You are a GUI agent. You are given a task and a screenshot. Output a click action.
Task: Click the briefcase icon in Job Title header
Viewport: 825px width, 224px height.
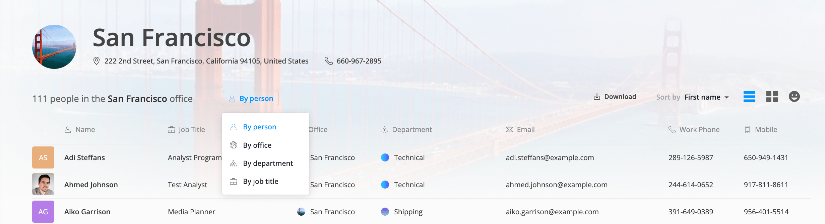171,130
